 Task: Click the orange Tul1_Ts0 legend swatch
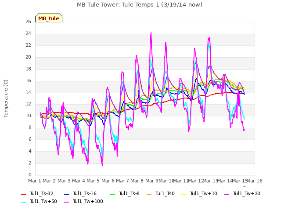[149, 194]
